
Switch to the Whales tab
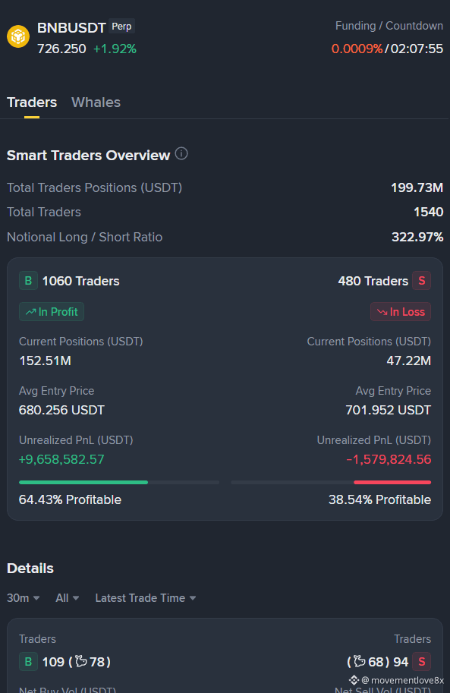point(96,102)
